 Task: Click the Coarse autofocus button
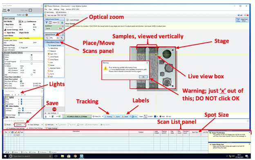[48, 29]
